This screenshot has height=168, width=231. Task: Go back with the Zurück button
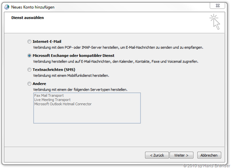(x=157, y=155)
